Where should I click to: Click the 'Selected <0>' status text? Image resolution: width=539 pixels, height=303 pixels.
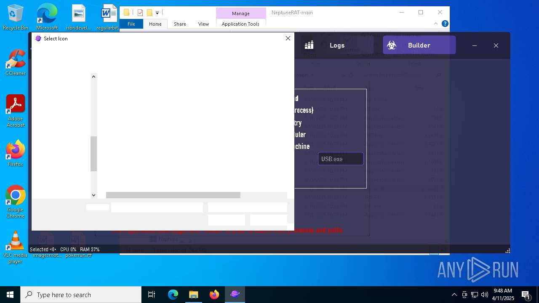tap(43, 250)
